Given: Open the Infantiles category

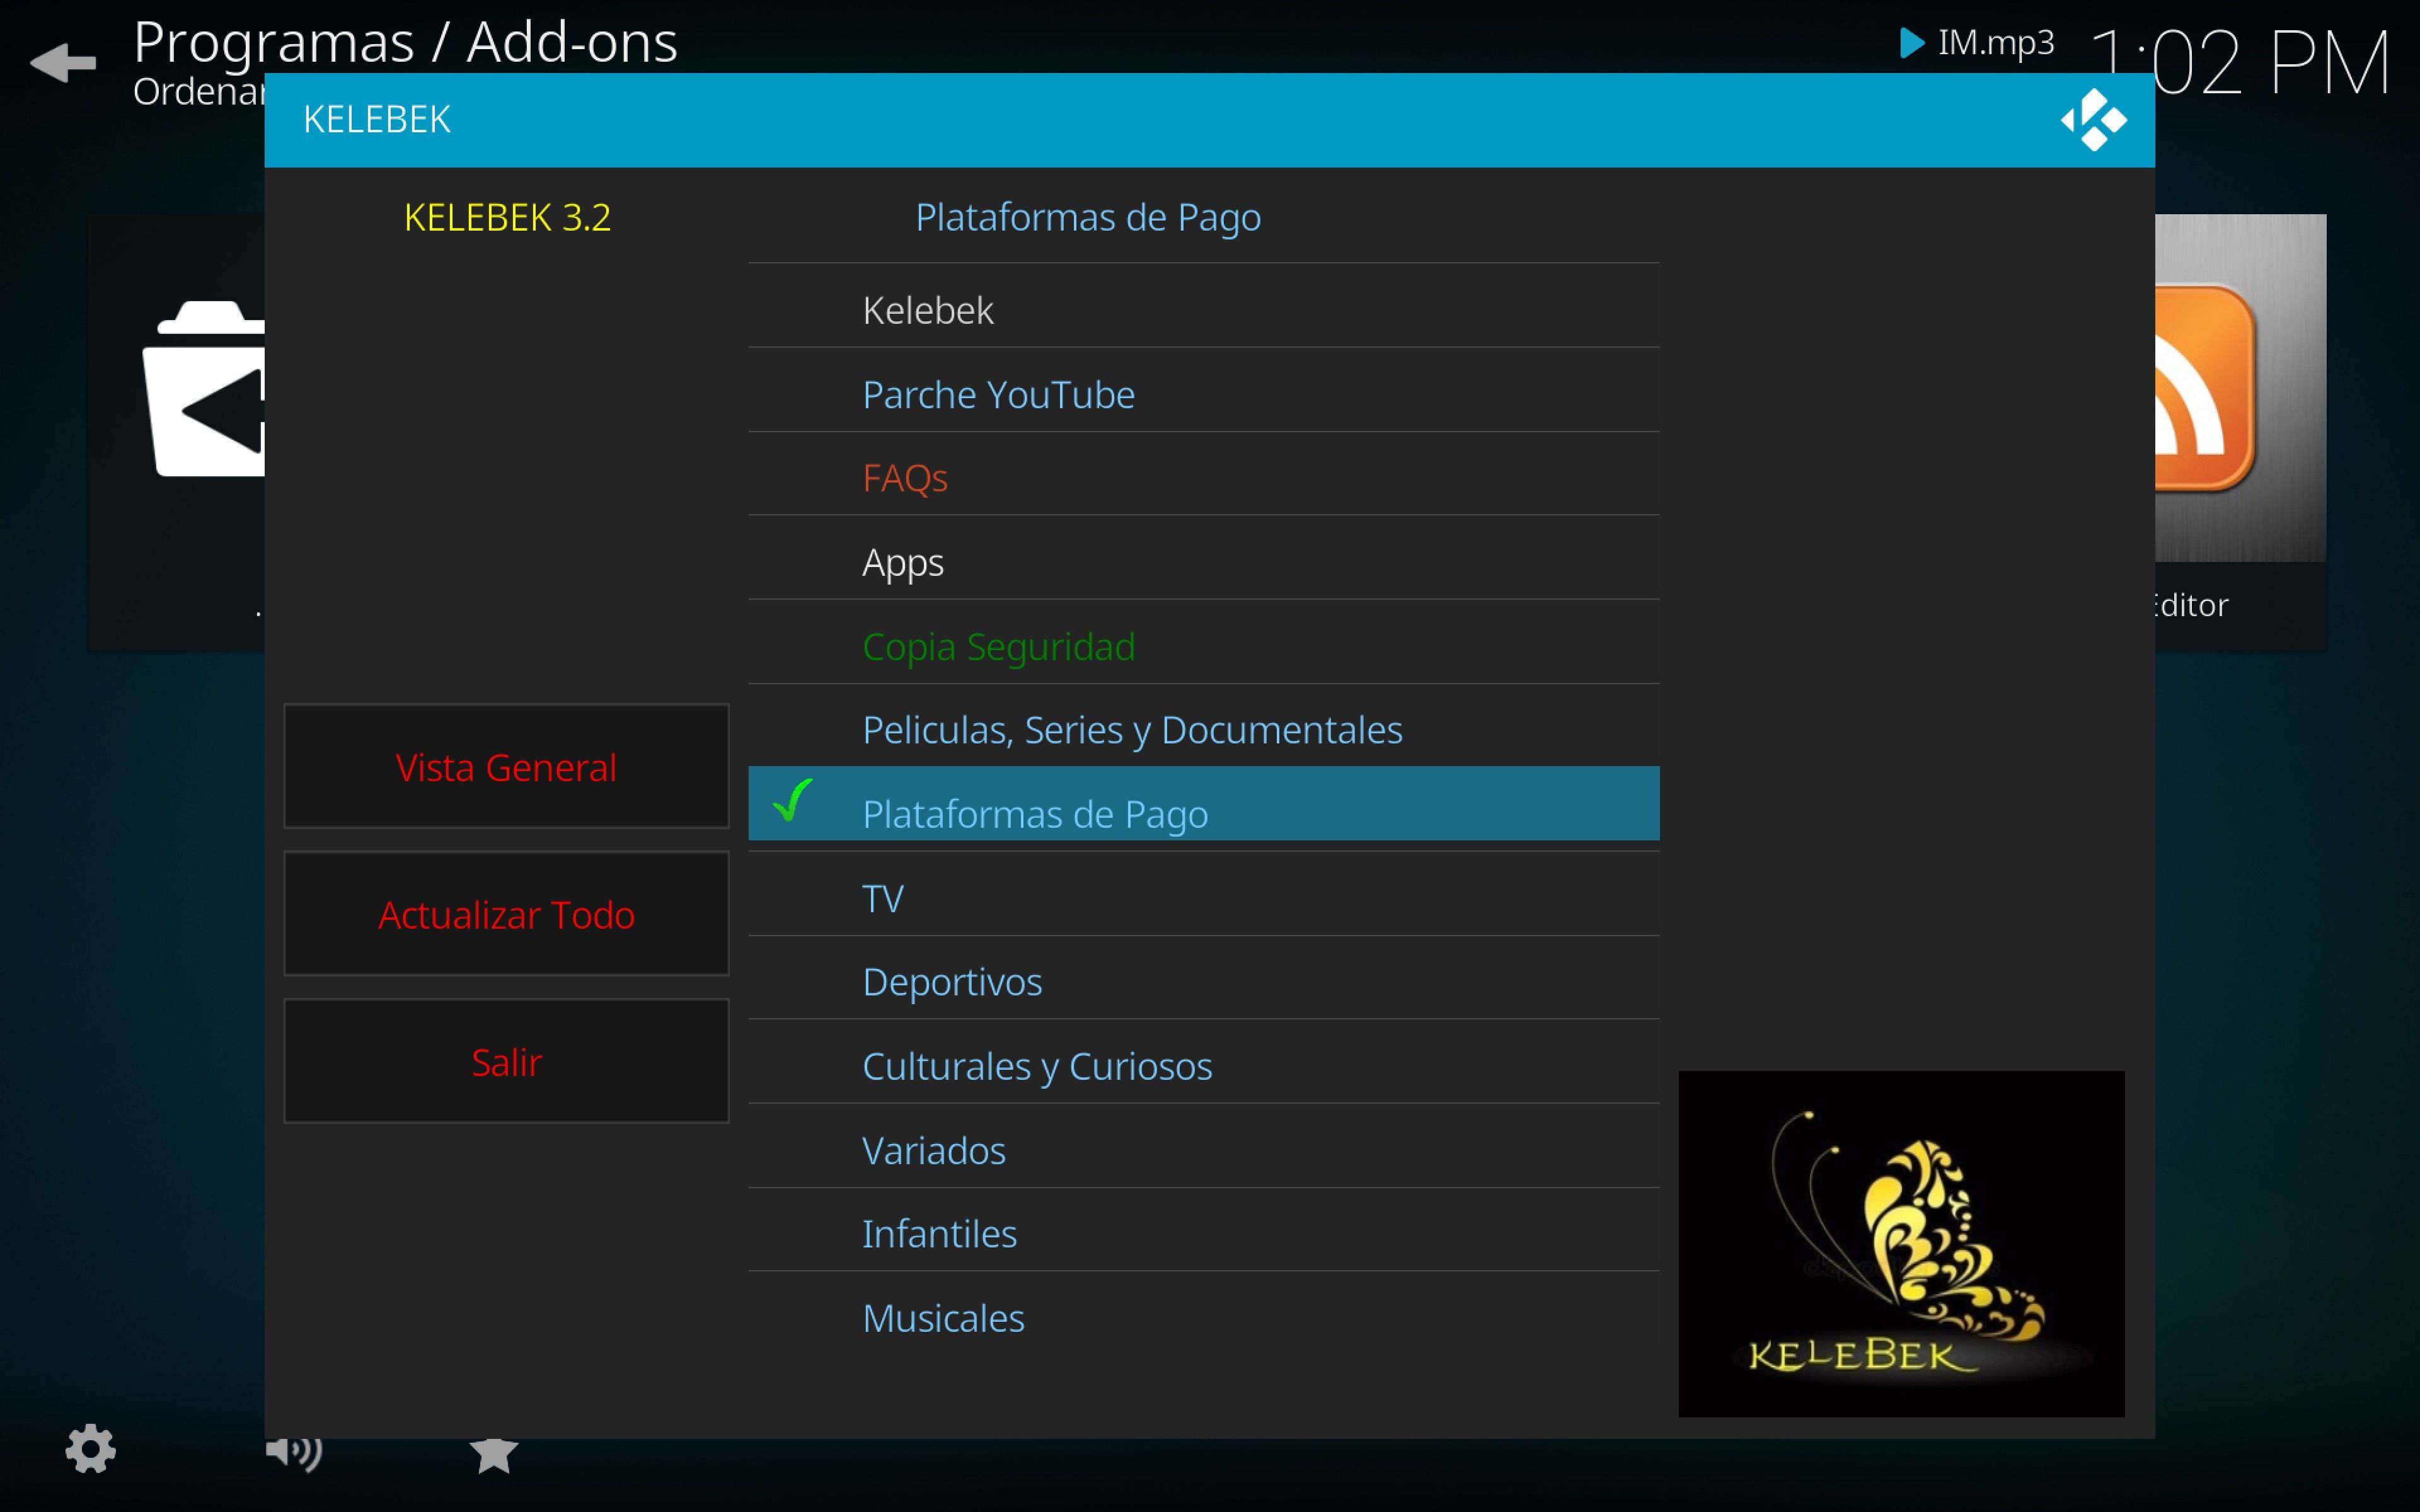Looking at the screenshot, I should click(x=1203, y=1234).
